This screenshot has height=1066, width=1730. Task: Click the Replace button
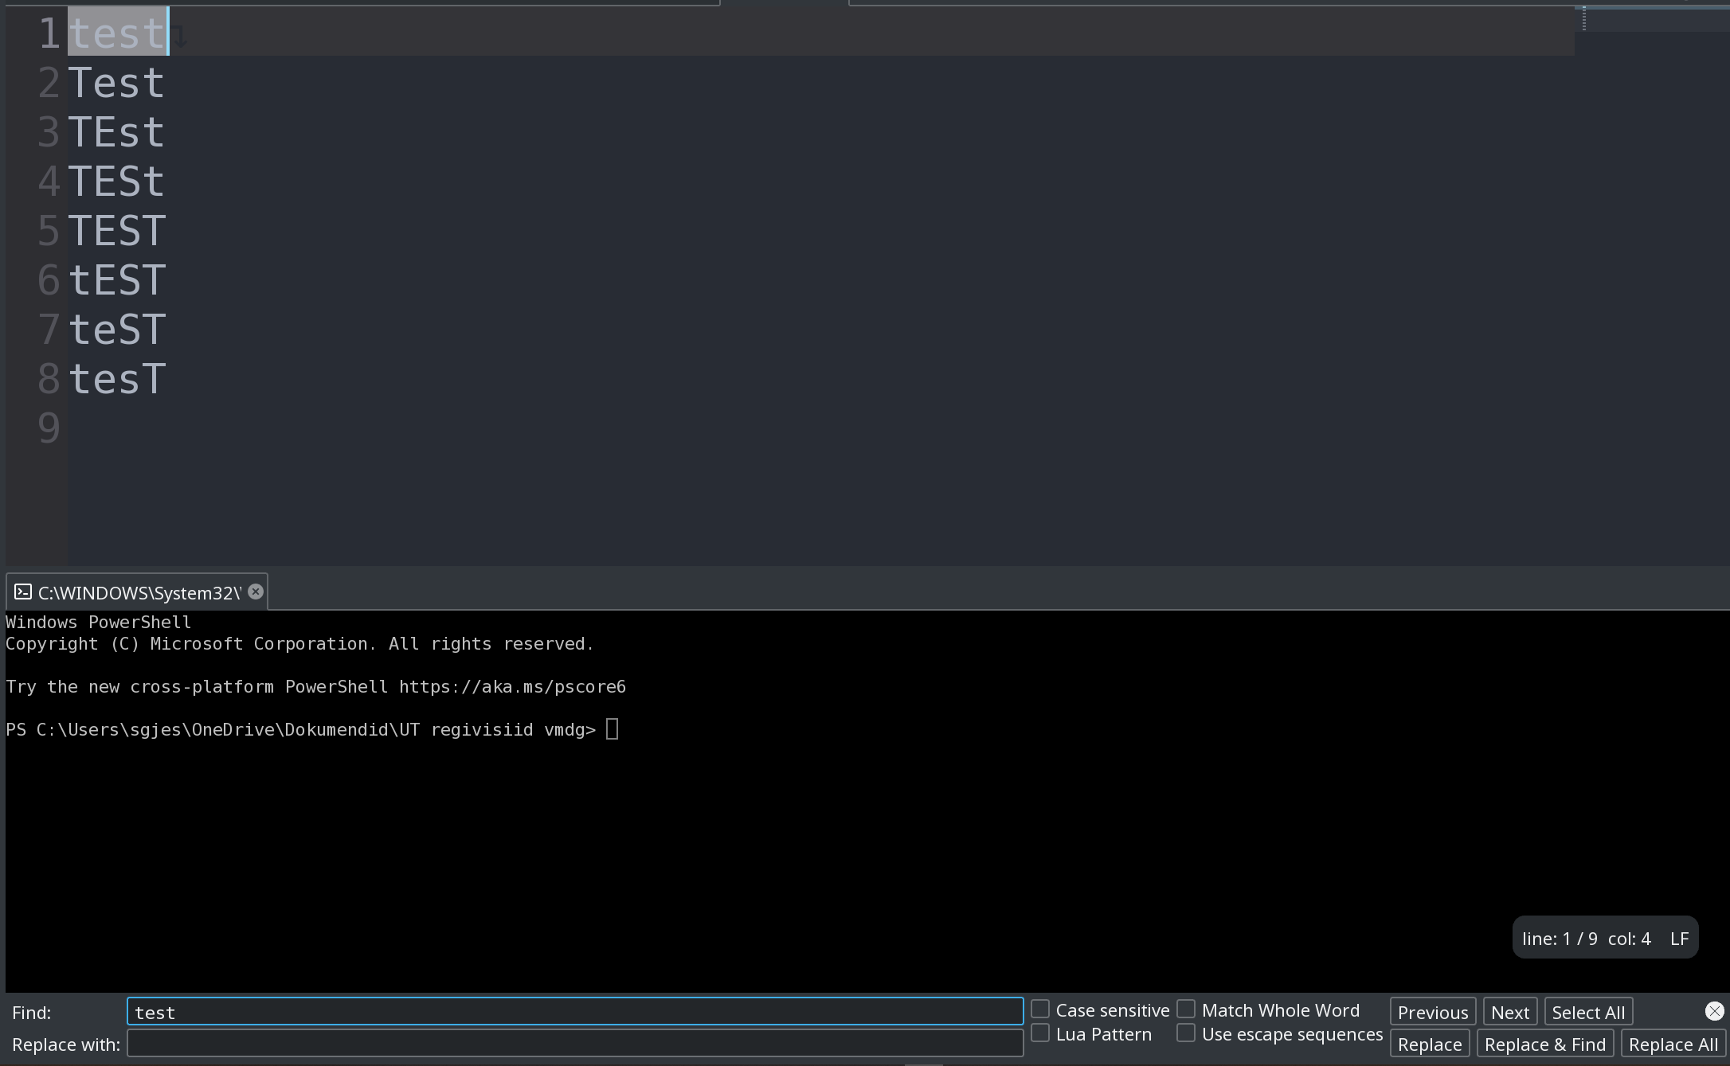click(1429, 1043)
